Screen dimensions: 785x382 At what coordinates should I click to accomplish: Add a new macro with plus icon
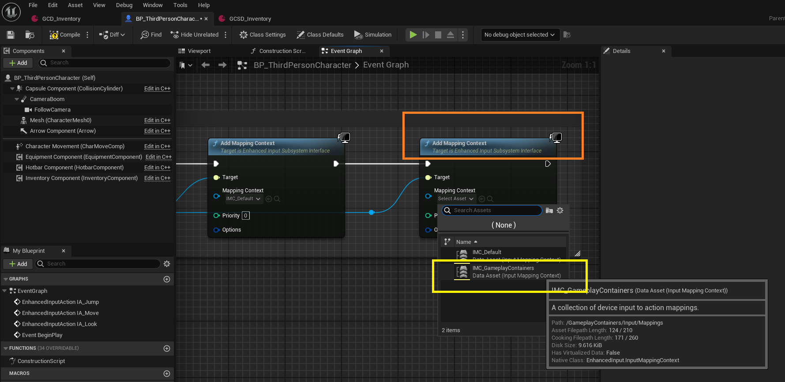coord(167,374)
